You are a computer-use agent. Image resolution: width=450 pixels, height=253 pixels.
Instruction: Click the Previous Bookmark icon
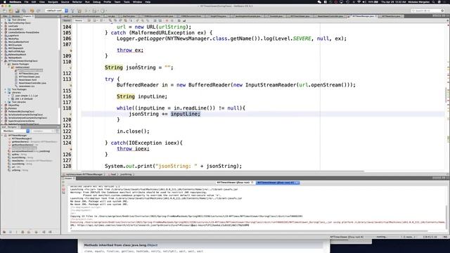[x=138, y=20]
